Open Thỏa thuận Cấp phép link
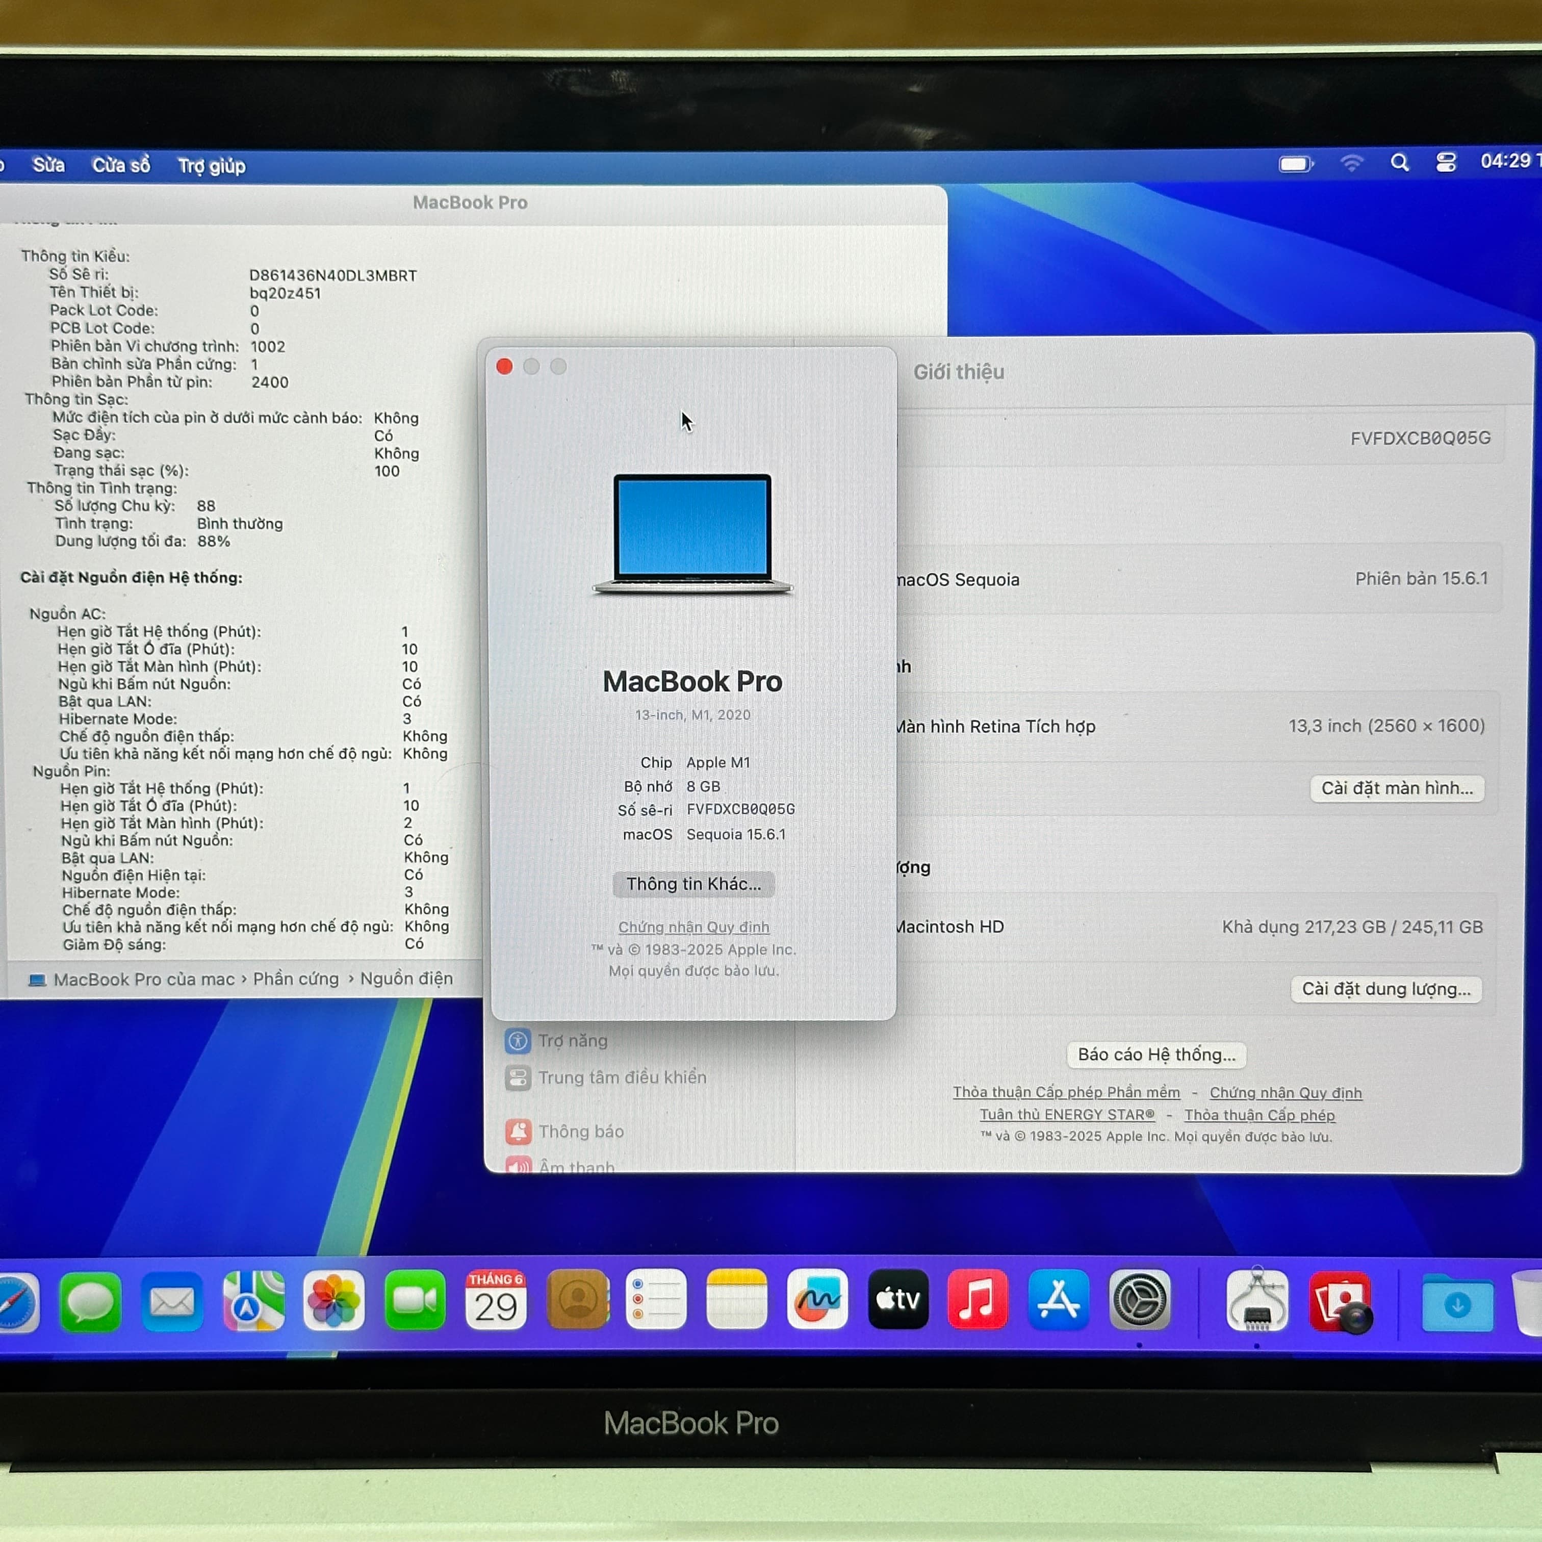 click(1260, 1115)
